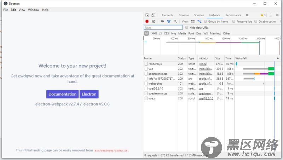Screen dimensions: 283x160
Task: Open the View menu
Action: pyautogui.click(x=22, y=10)
